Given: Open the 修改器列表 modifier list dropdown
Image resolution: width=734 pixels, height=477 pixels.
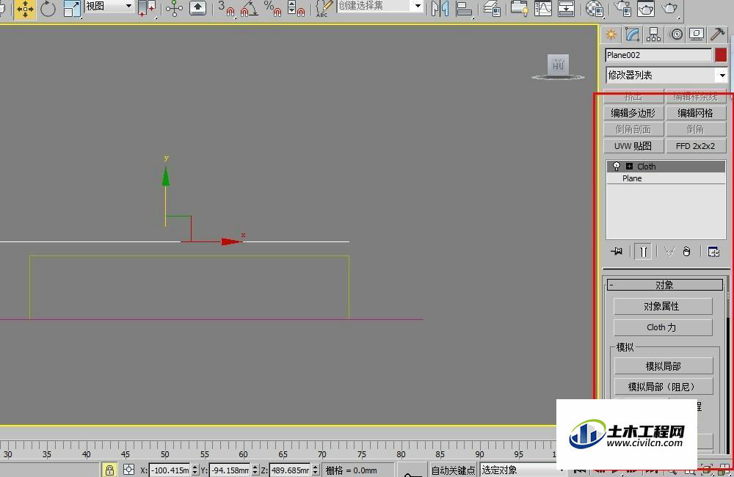Looking at the screenshot, I should pos(666,75).
